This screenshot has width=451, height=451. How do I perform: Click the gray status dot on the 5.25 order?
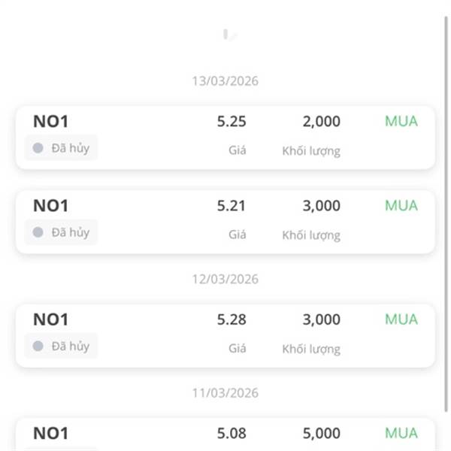point(38,148)
